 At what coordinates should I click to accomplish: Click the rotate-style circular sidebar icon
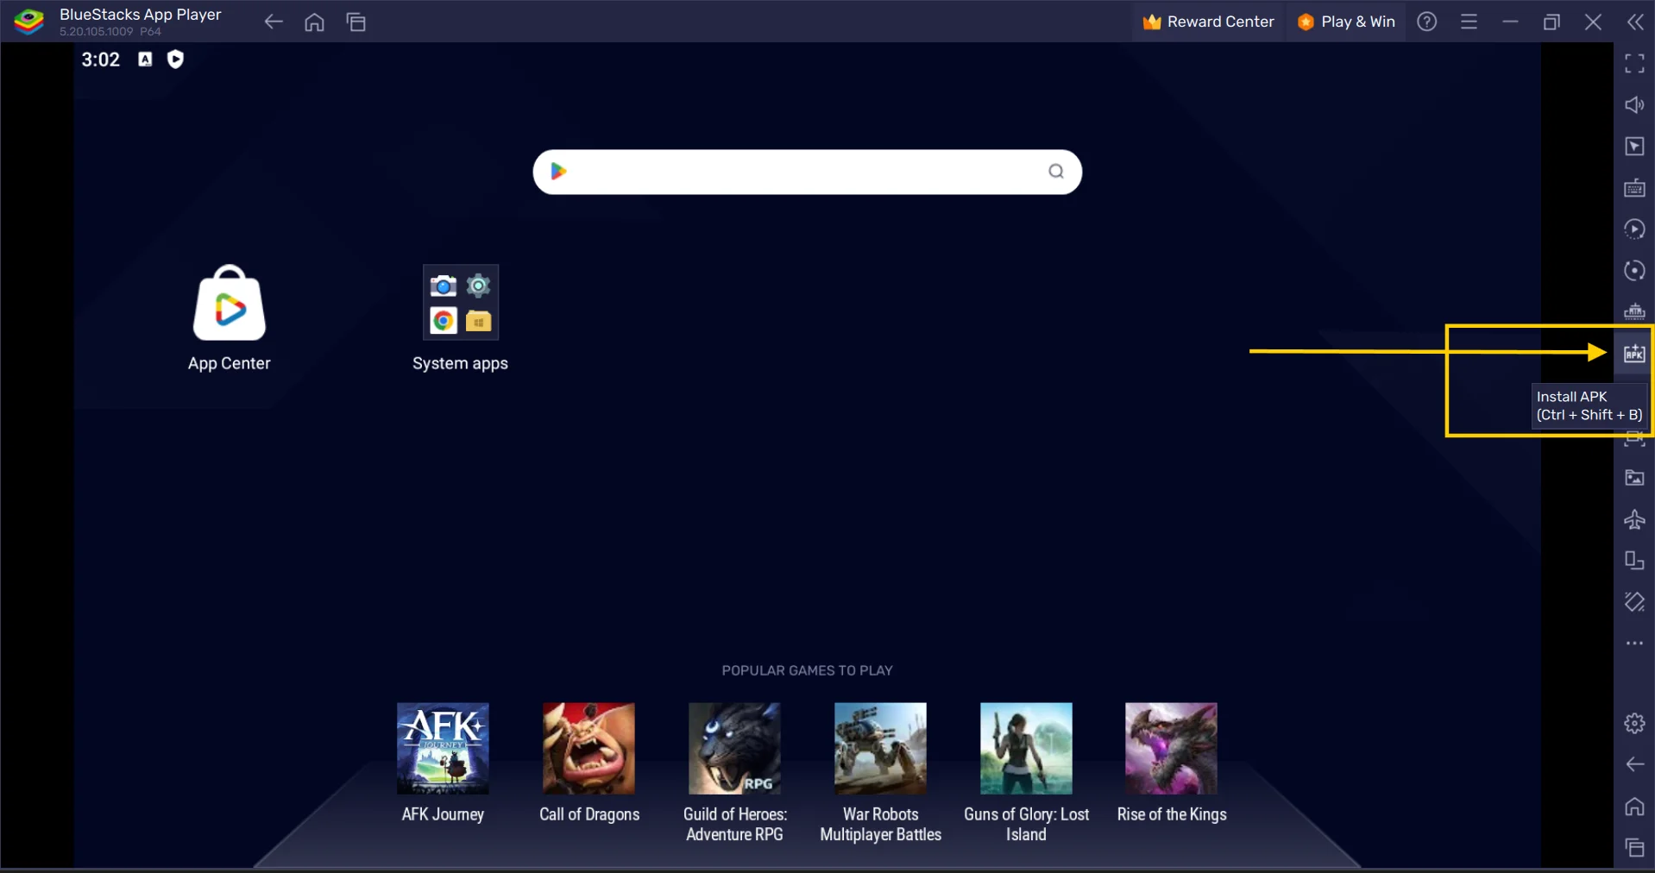click(x=1634, y=270)
